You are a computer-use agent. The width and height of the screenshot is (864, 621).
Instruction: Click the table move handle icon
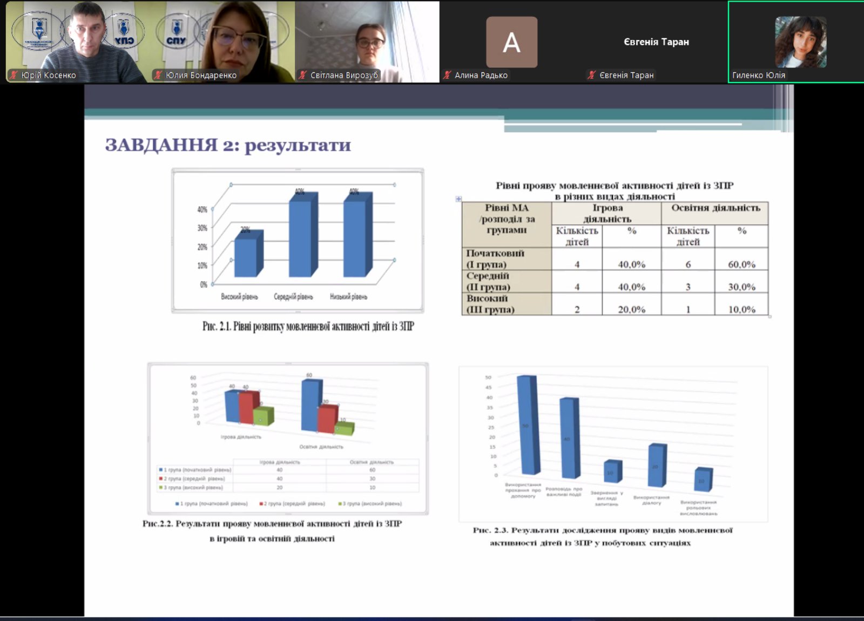(458, 199)
